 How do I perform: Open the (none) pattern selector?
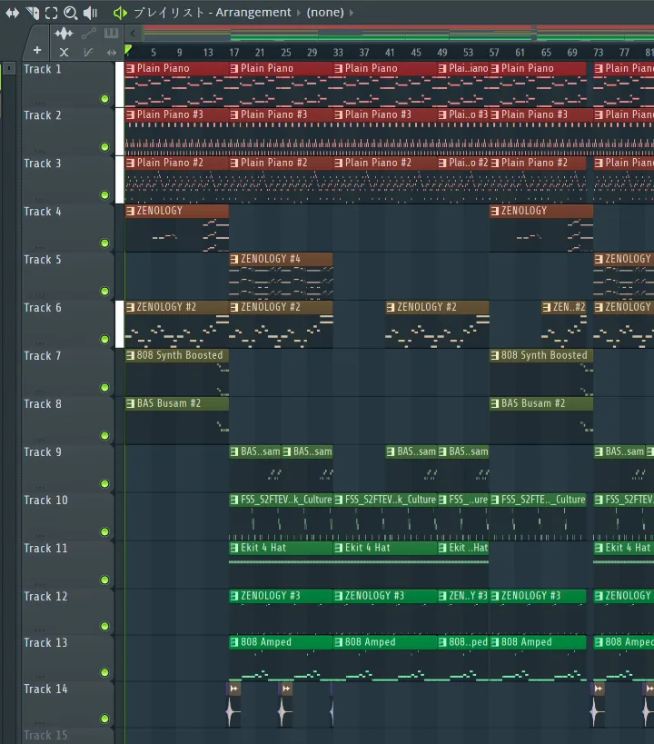(x=325, y=13)
